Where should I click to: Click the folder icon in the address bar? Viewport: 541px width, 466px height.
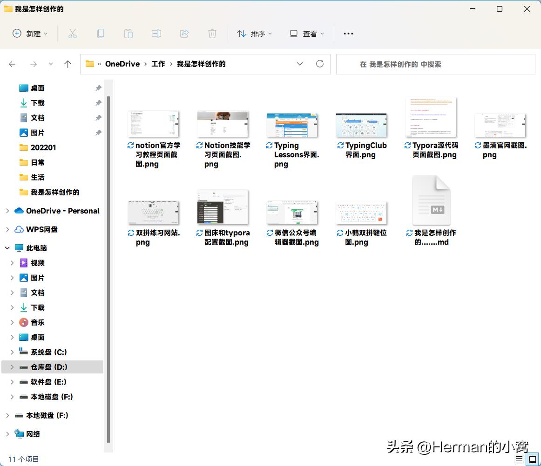click(90, 64)
